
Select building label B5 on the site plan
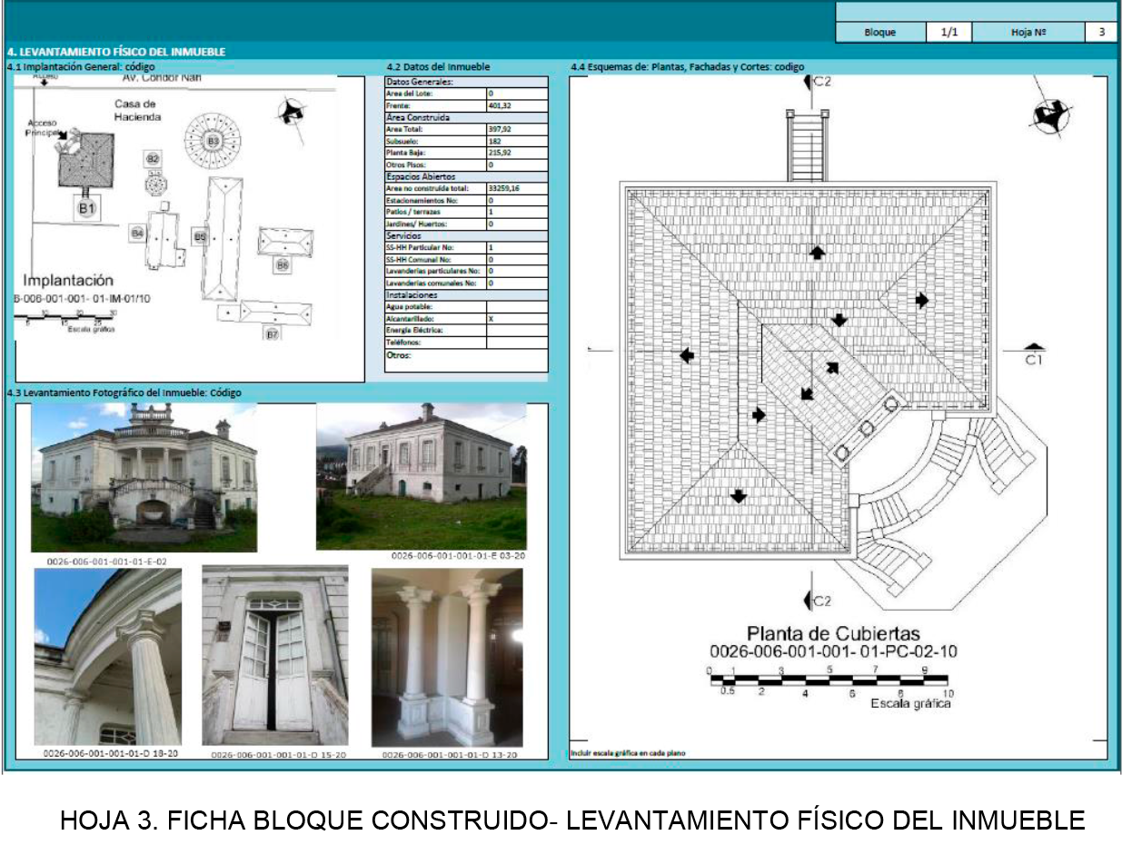coord(199,237)
